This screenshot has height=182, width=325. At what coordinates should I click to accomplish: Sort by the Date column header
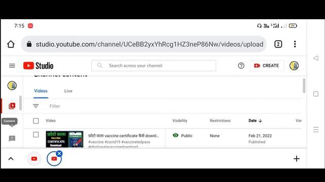coord(255,121)
